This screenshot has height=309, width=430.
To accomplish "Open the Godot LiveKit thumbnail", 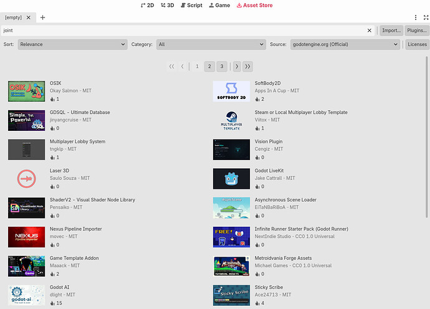I will coord(231,179).
